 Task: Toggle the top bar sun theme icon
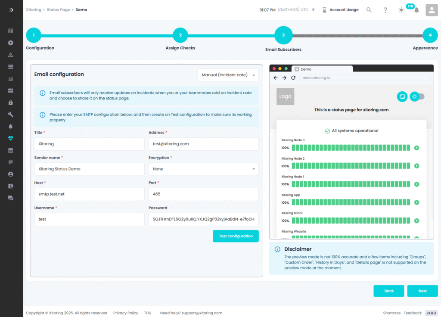click(401, 10)
